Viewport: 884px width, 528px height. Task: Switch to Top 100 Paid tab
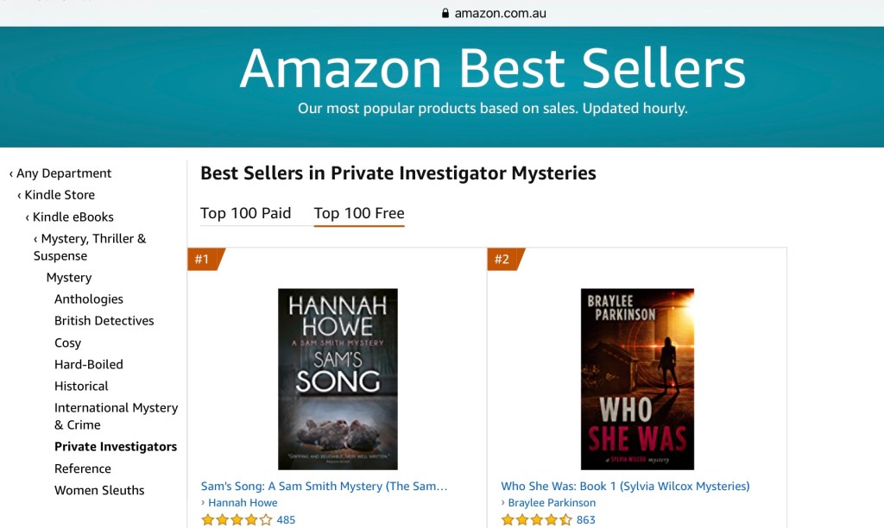(x=246, y=213)
